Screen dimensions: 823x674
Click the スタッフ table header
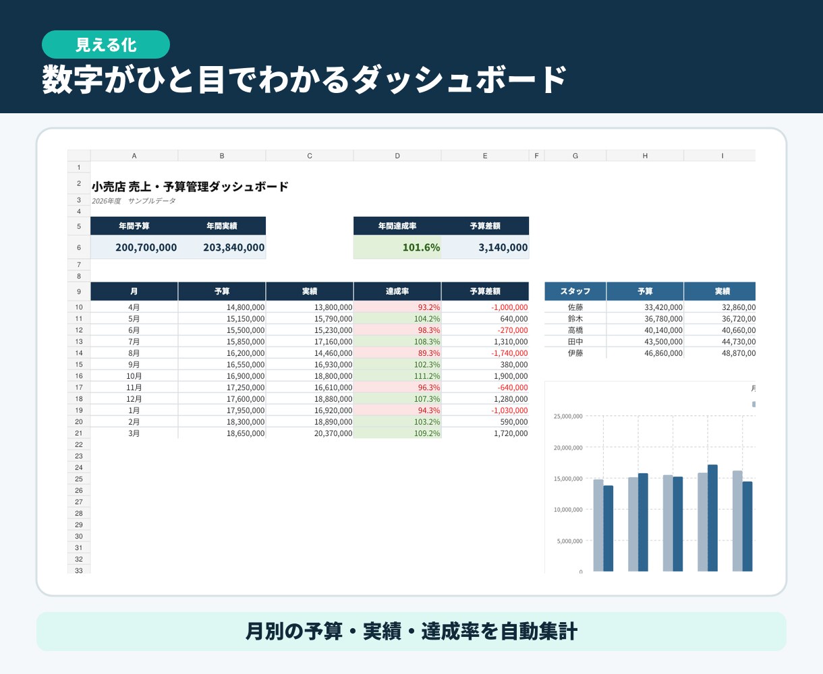(x=575, y=291)
